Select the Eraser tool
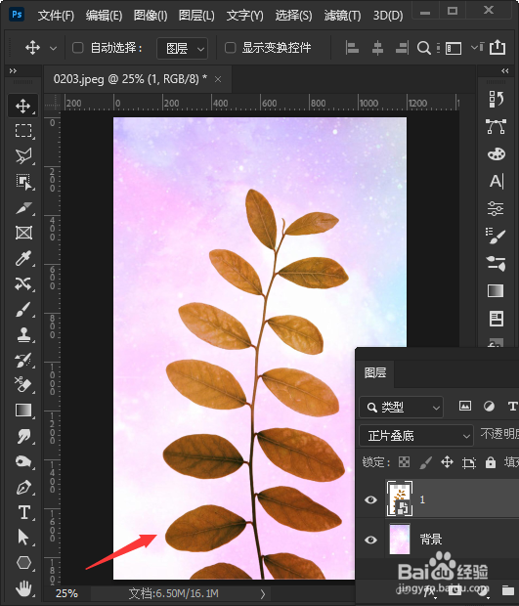This screenshot has height=606, width=519. (23, 385)
